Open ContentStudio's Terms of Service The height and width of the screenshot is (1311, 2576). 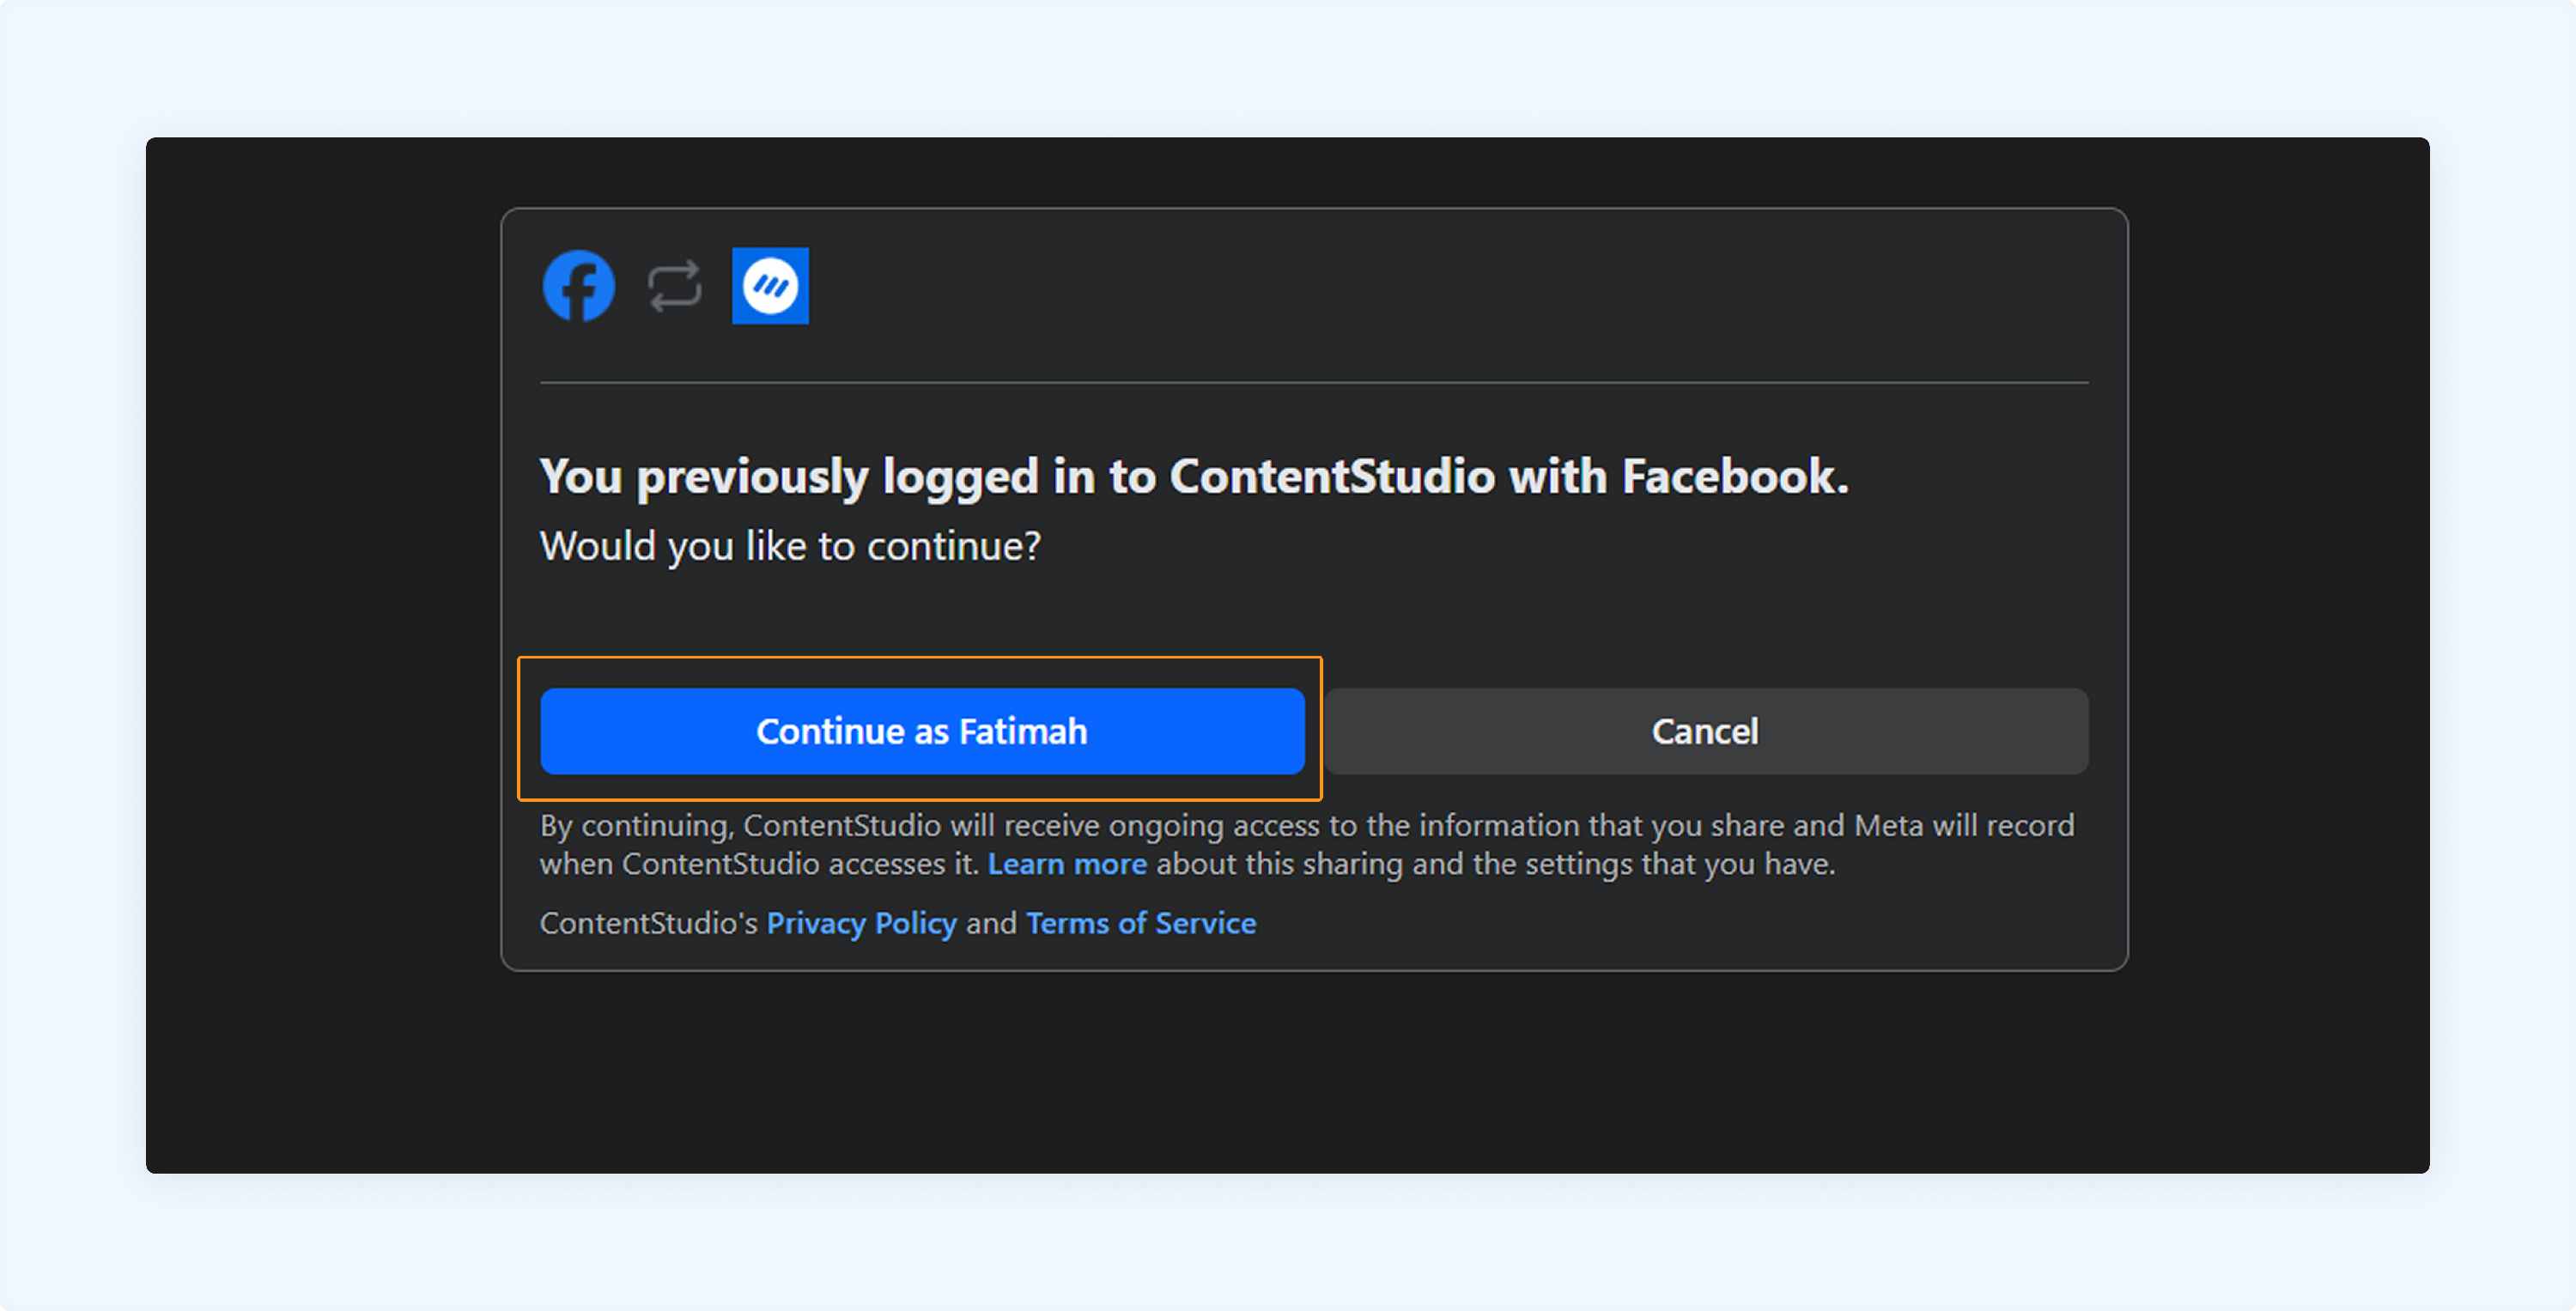point(1141,923)
